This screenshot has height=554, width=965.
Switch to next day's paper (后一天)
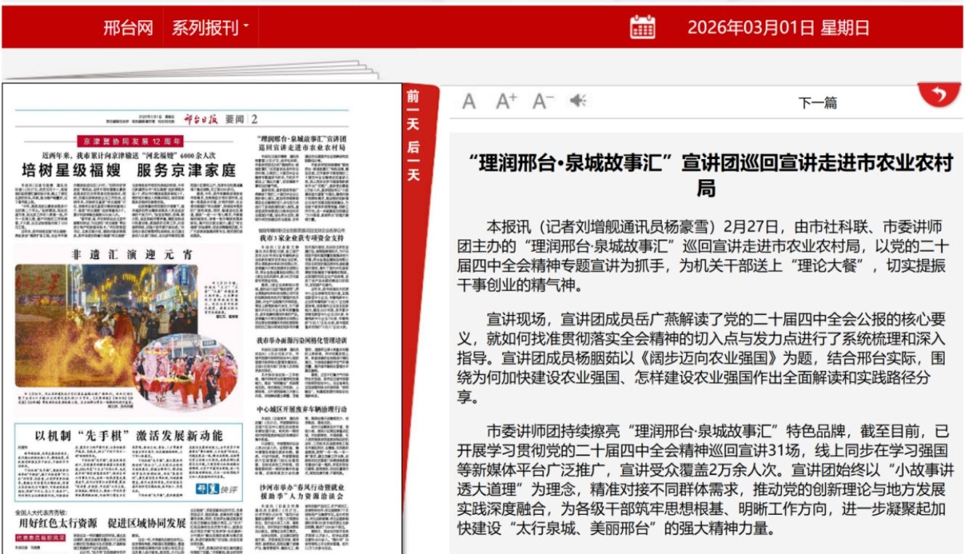[413, 161]
